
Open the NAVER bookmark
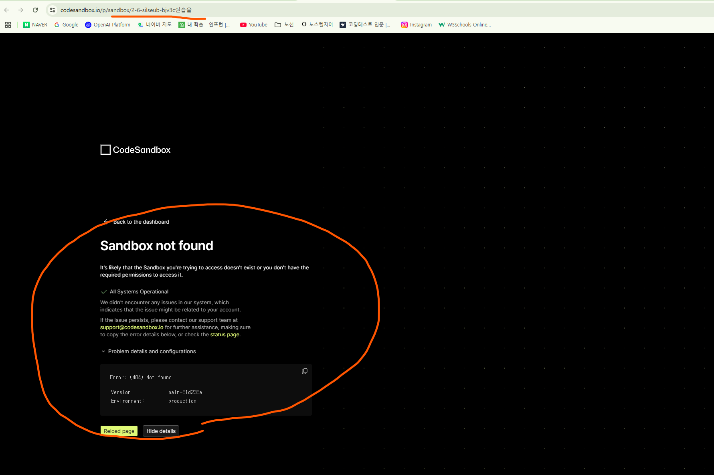point(35,25)
